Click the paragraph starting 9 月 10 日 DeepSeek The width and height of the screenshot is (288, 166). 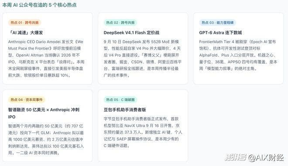(x=143, y=58)
